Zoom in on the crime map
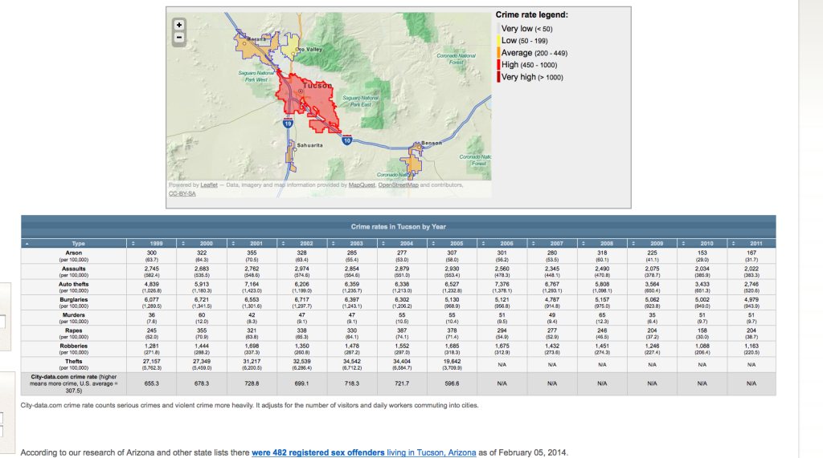Image resolution: width=823 pixels, height=458 pixels. [x=179, y=25]
